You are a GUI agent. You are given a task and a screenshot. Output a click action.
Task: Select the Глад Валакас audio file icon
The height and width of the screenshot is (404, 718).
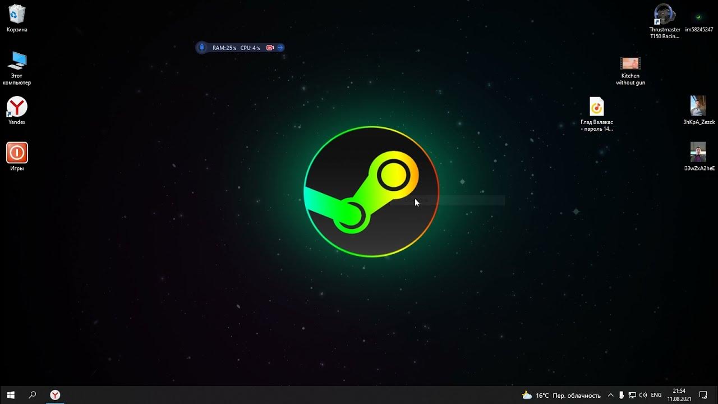tap(597, 114)
